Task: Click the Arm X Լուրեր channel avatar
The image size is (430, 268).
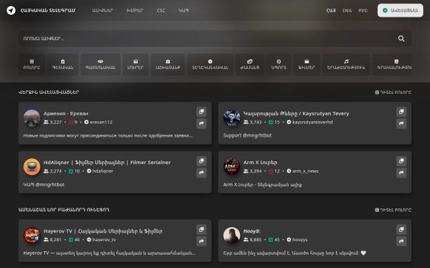Action: click(x=232, y=167)
